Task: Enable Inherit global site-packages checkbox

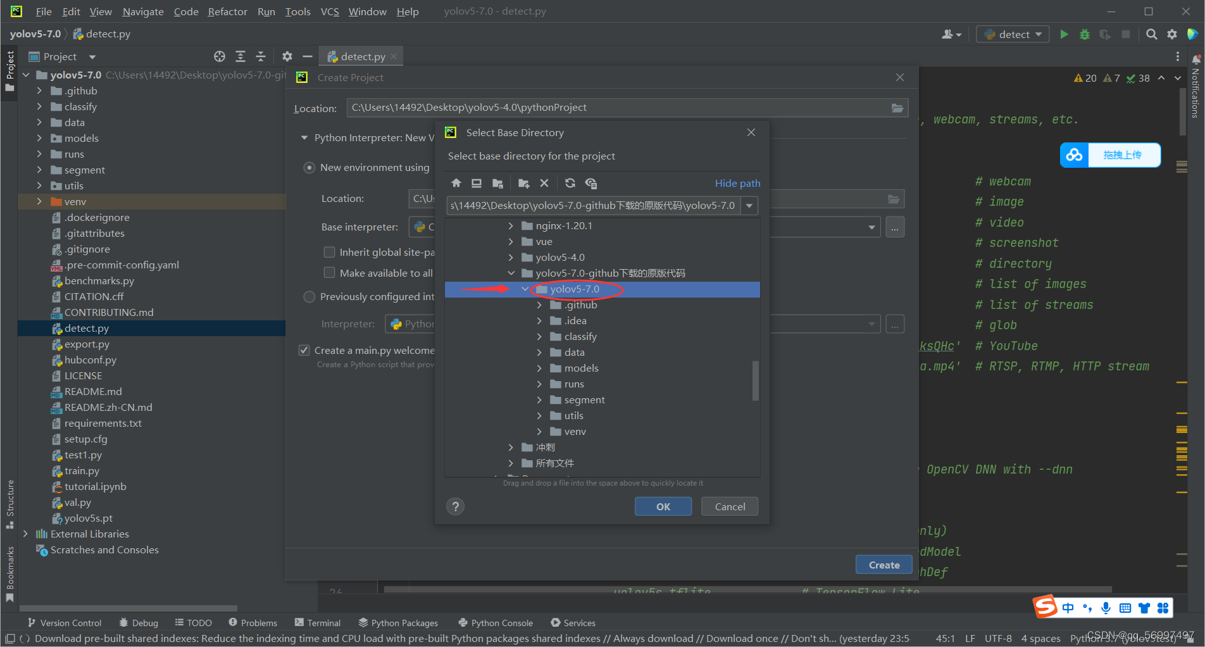Action: coord(329,253)
